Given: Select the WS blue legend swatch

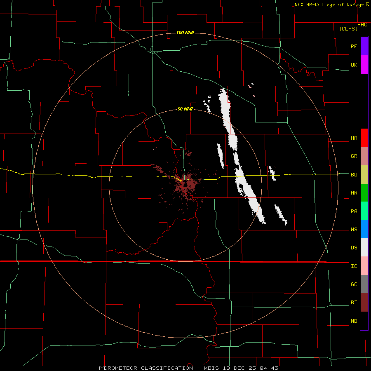Looking at the screenshot, I should pyautogui.click(x=364, y=229).
